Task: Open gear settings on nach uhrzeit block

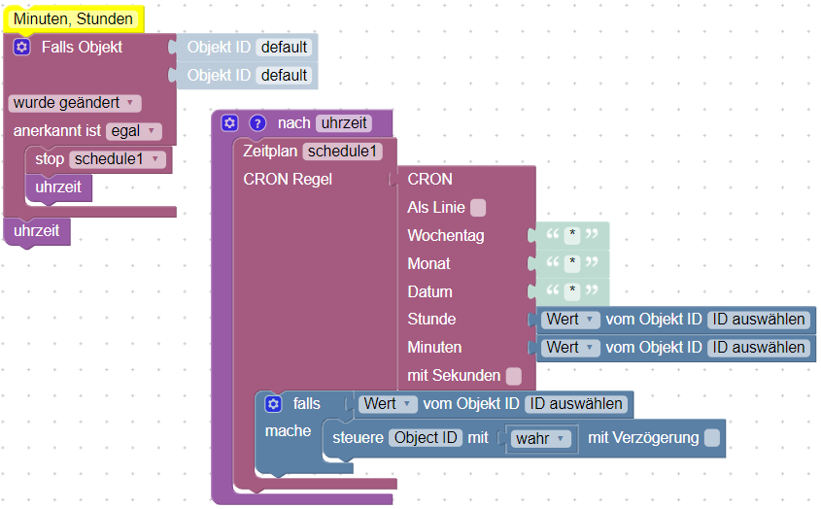Action: (229, 123)
